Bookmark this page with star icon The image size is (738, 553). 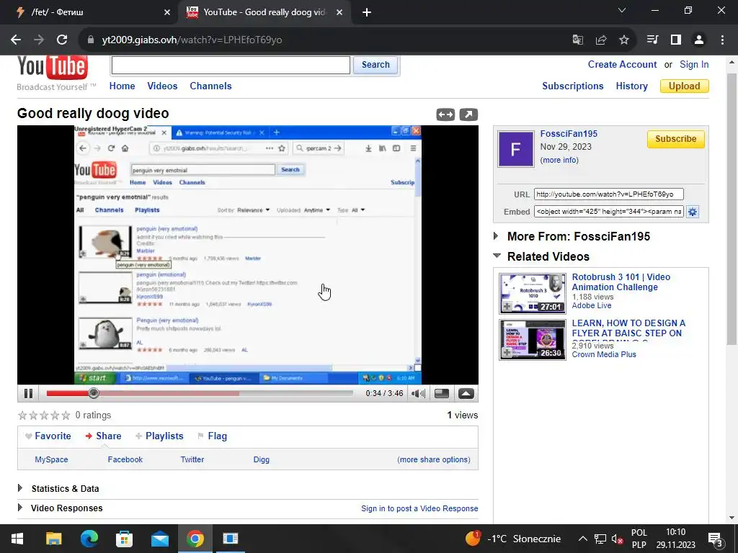click(623, 40)
